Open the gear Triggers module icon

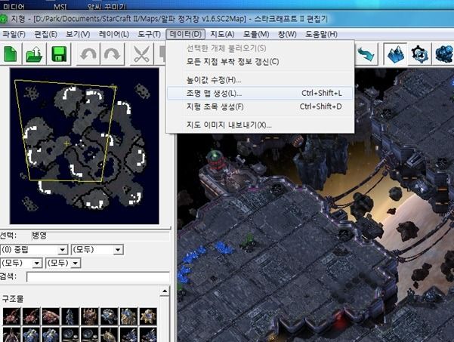[x=419, y=54]
